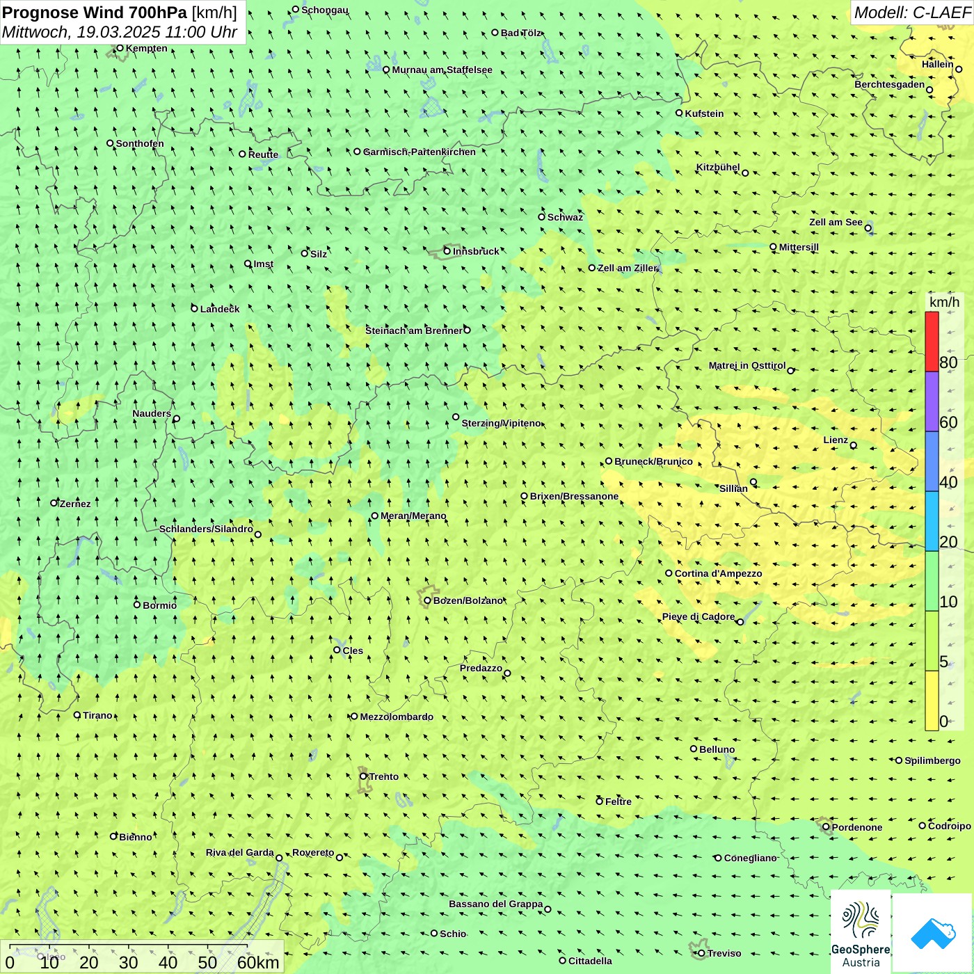Select the Brixen/Bressanone label
Screen dimensions: 974x974
point(574,496)
